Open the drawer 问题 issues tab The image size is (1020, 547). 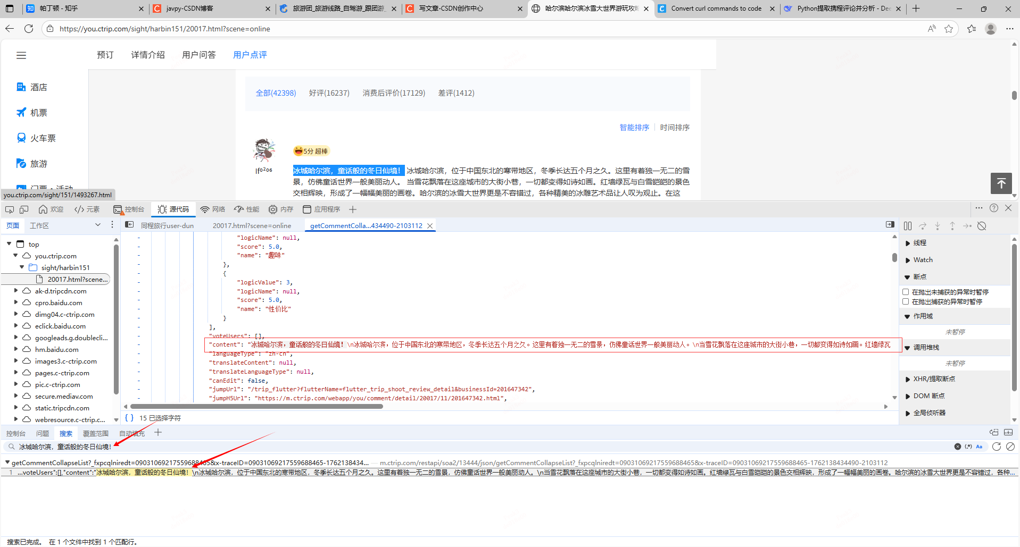coord(43,433)
